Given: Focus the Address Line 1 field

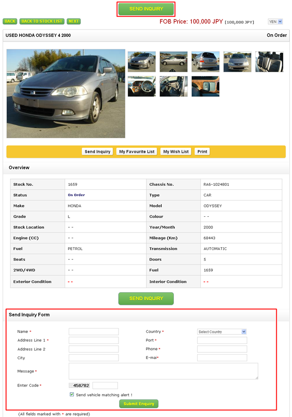Looking at the screenshot, I should pyautogui.click(x=94, y=340).
